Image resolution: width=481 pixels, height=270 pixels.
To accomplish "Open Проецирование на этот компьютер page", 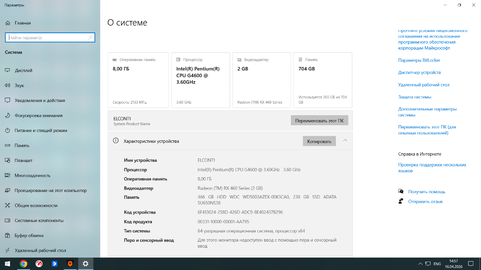I will click(x=51, y=190).
